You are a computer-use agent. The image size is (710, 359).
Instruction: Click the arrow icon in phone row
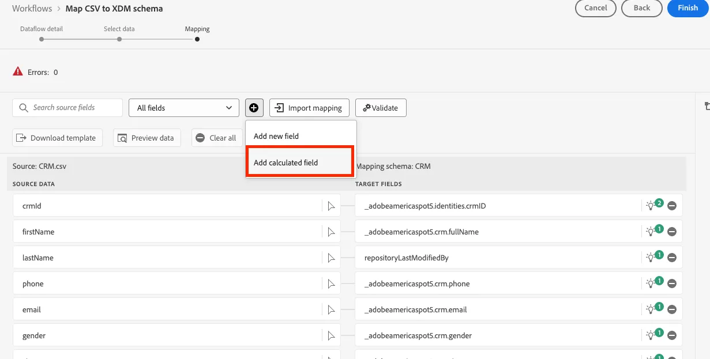tap(331, 284)
